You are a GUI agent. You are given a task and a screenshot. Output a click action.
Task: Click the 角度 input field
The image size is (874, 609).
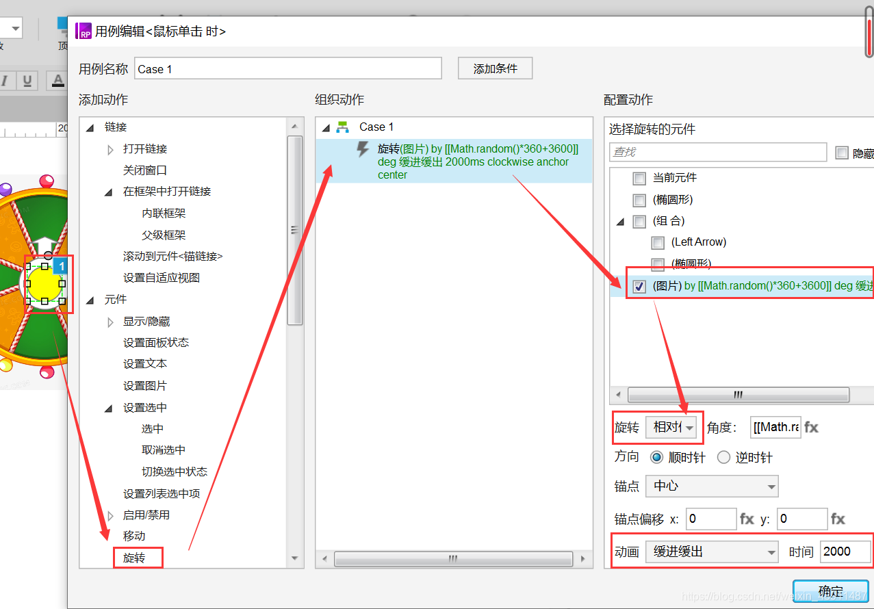(775, 428)
